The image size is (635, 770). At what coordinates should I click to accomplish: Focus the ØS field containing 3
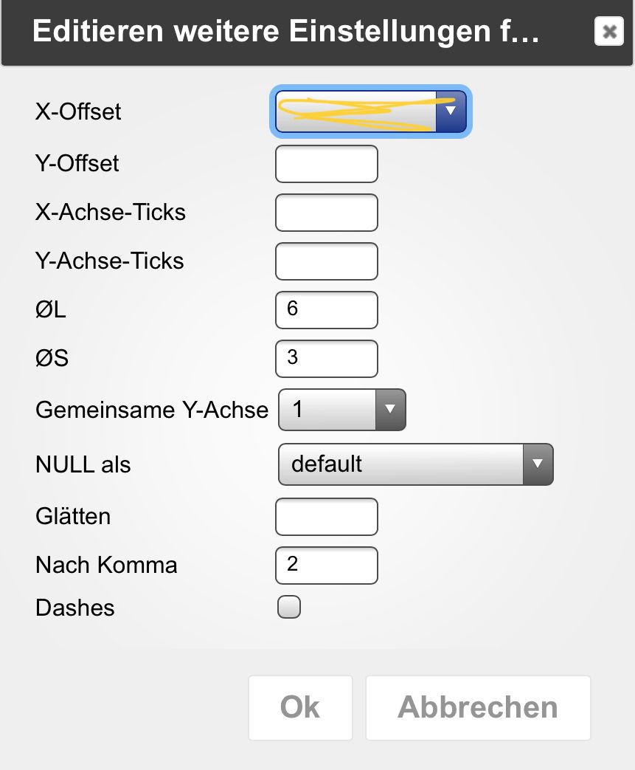(x=326, y=359)
